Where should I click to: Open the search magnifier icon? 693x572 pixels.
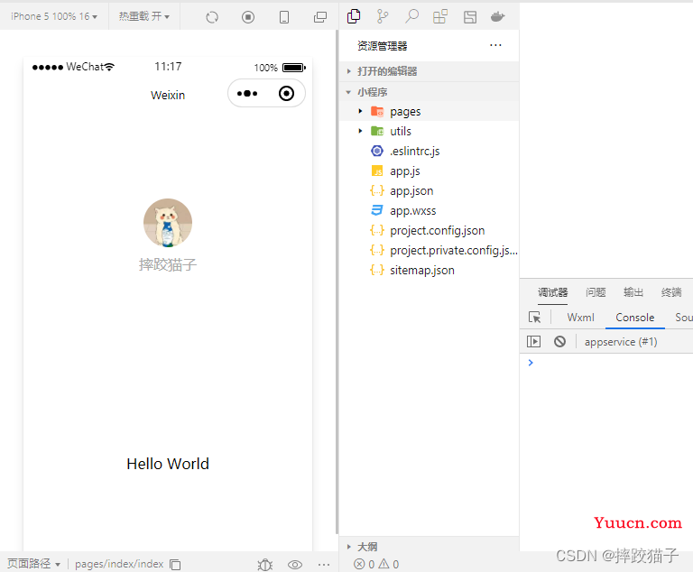tap(411, 16)
